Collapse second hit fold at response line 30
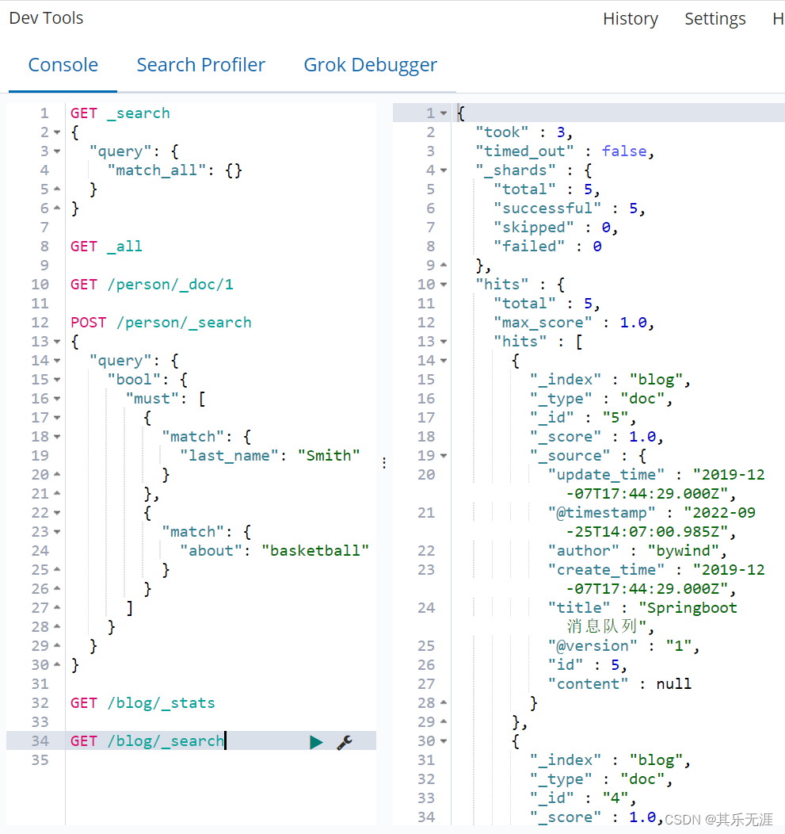This screenshot has width=785, height=834. (x=444, y=741)
